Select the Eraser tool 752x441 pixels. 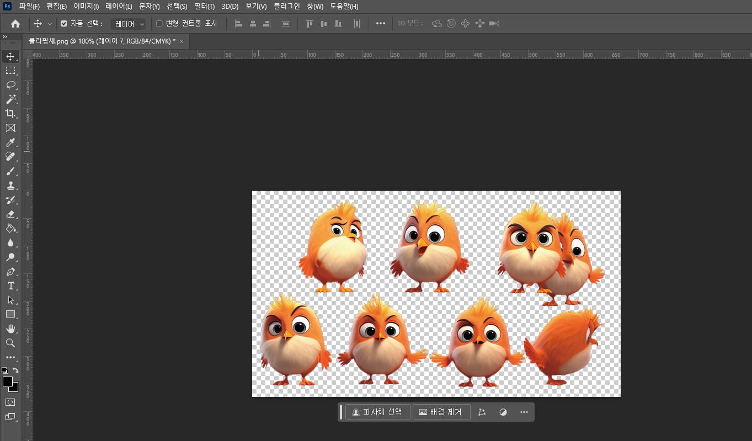coord(10,214)
